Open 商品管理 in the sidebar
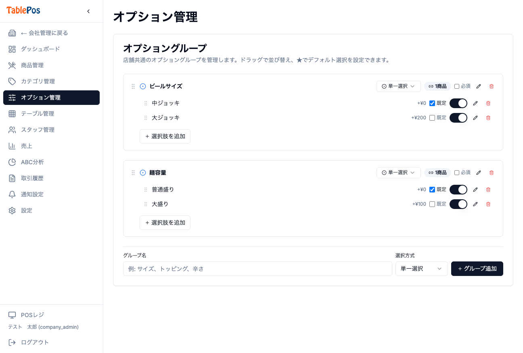The width and height of the screenshot is (523, 353). tap(51, 65)
